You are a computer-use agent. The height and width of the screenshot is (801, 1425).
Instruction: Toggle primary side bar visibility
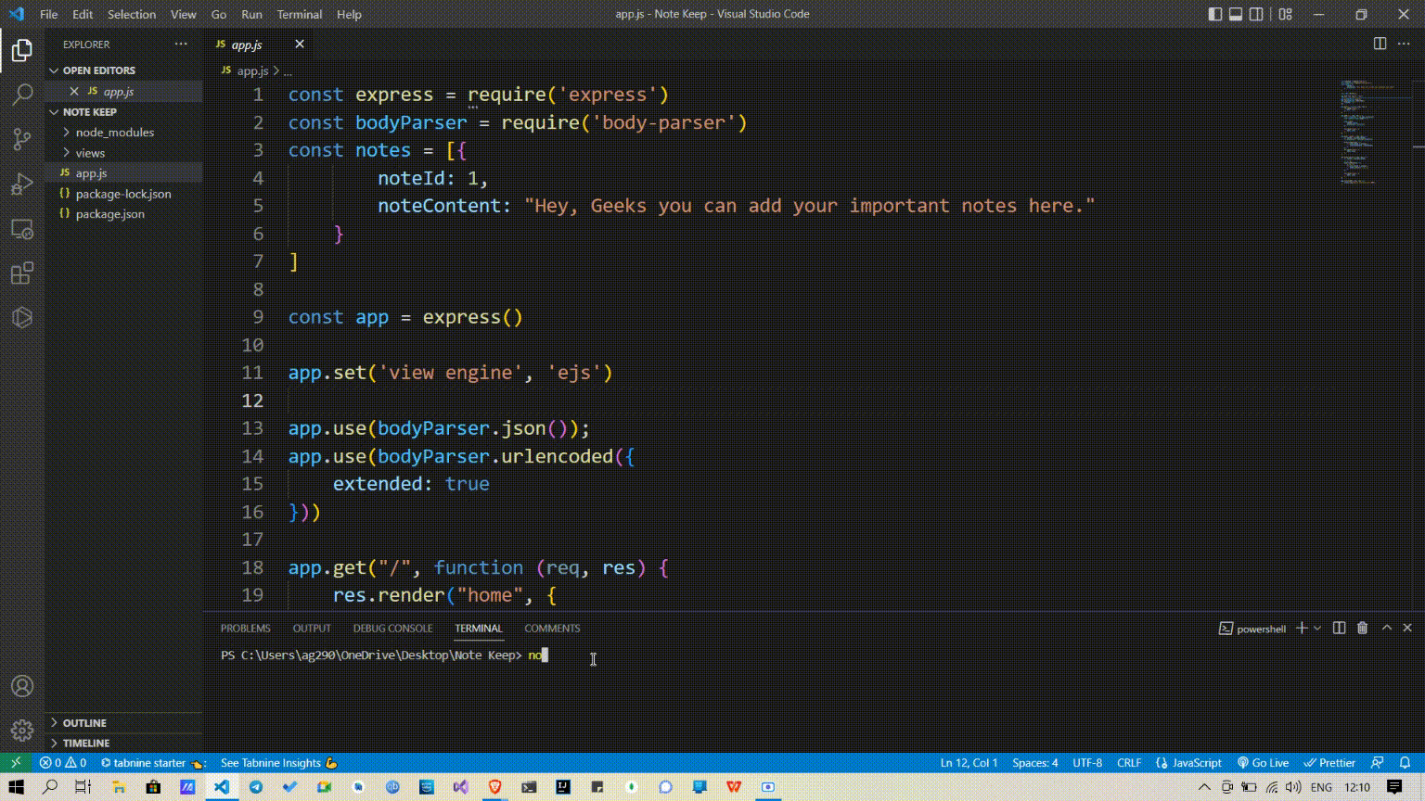1215,14
